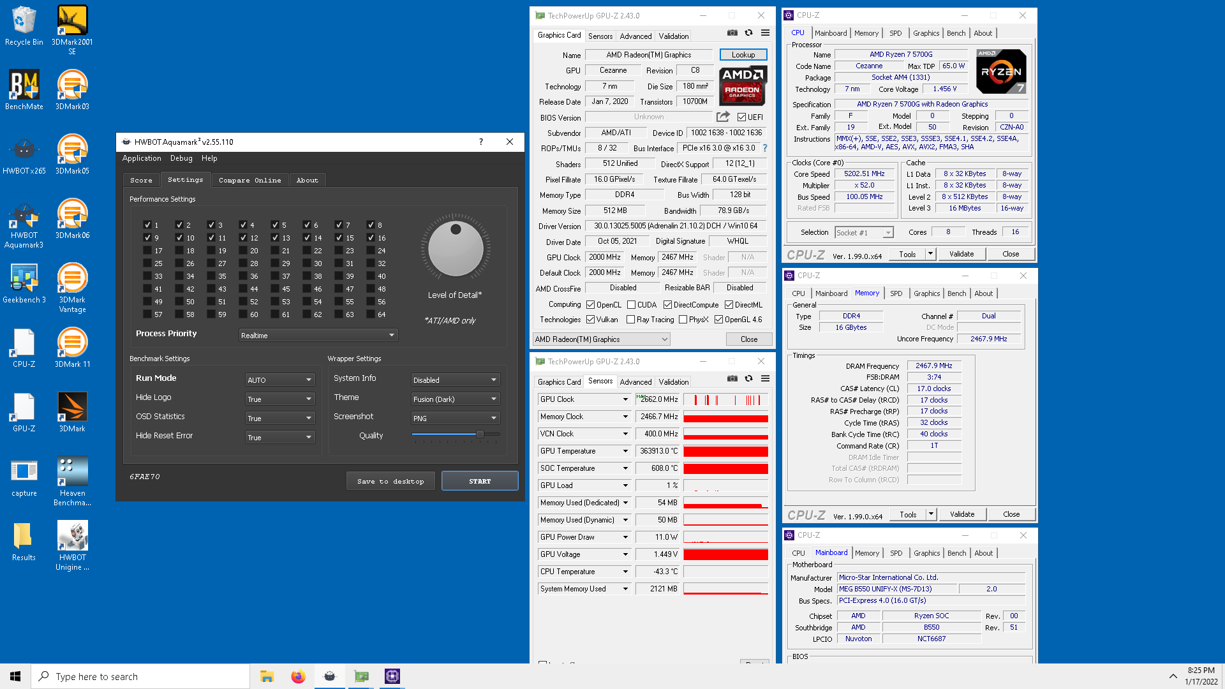Open the 3DMark desktop shortcut
This screenshot has height=689, width=1225.
[x=72, y=412]
